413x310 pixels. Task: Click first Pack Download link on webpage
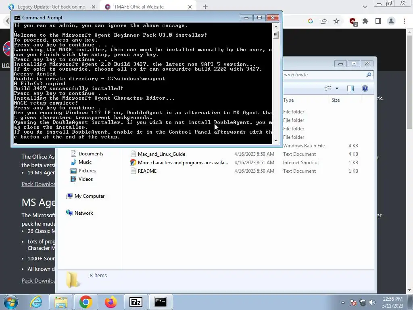click(x=38, y=184)
